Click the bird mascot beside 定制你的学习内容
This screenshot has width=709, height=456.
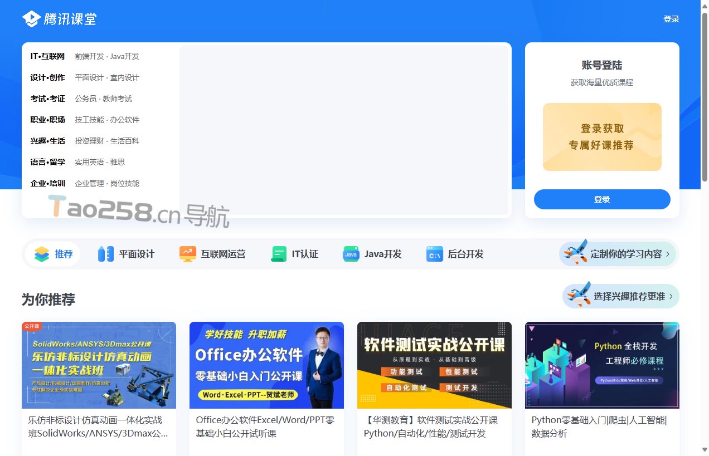pyautogui.click(x=575, y=252)
